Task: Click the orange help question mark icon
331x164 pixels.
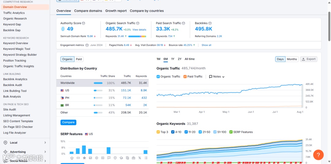Action: pos(318,155)
